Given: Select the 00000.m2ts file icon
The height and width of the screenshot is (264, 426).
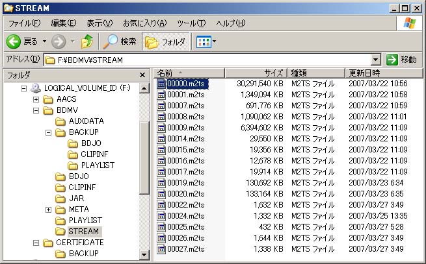Looking at the screenshot, I should (161, 84).
